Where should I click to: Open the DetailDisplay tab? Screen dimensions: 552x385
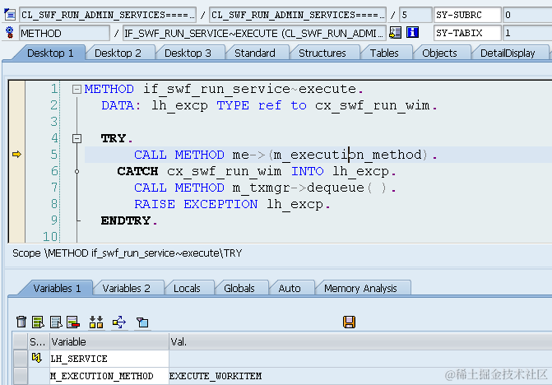coord(508,53)
